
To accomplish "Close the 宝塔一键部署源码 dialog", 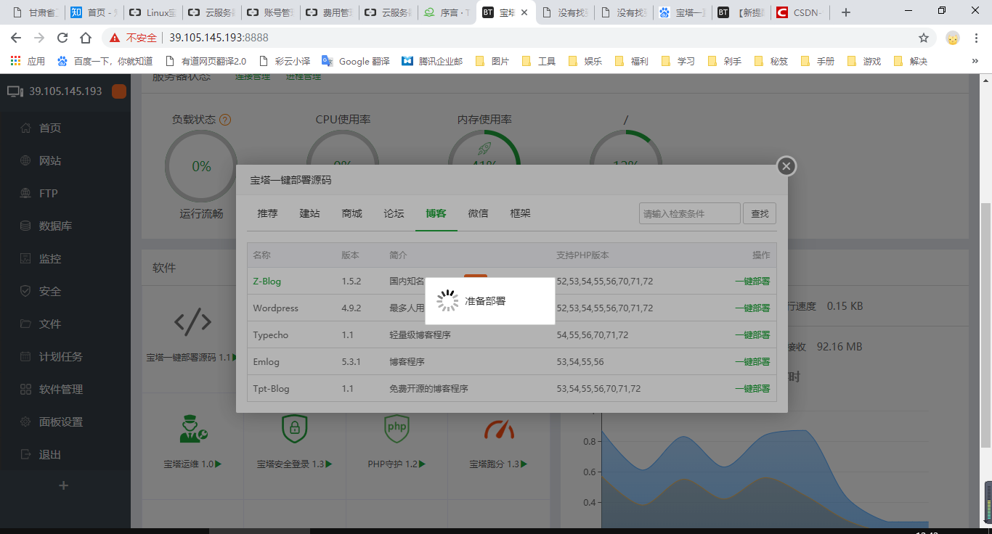I will tap(786, 166).
